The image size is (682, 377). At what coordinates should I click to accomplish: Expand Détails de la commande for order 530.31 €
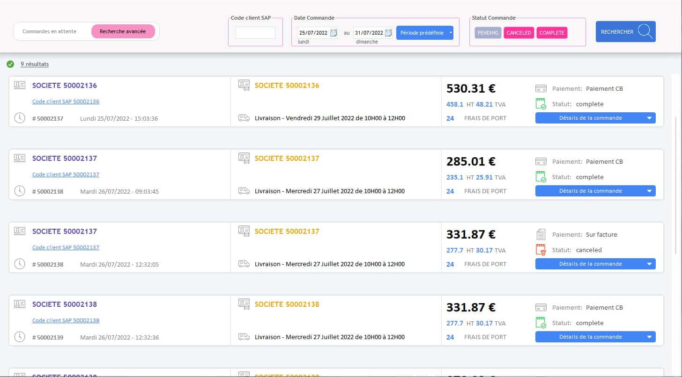point(595,118)
